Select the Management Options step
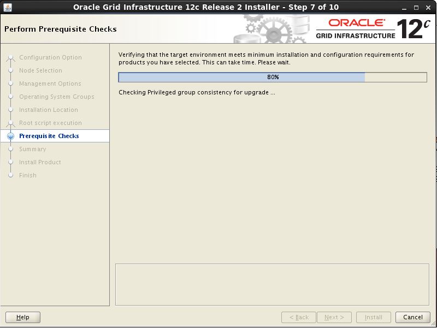 click(50, 84)
